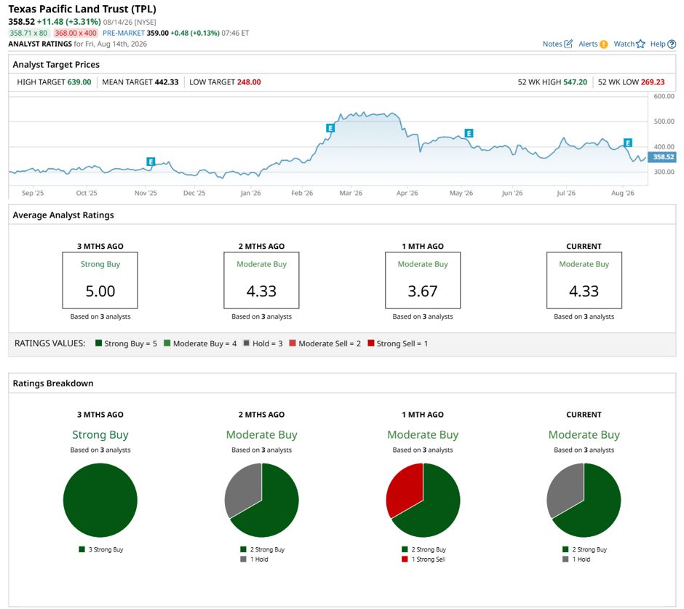Click the Moderate Buy = 4 legend swatch

(x=167, y=343)
